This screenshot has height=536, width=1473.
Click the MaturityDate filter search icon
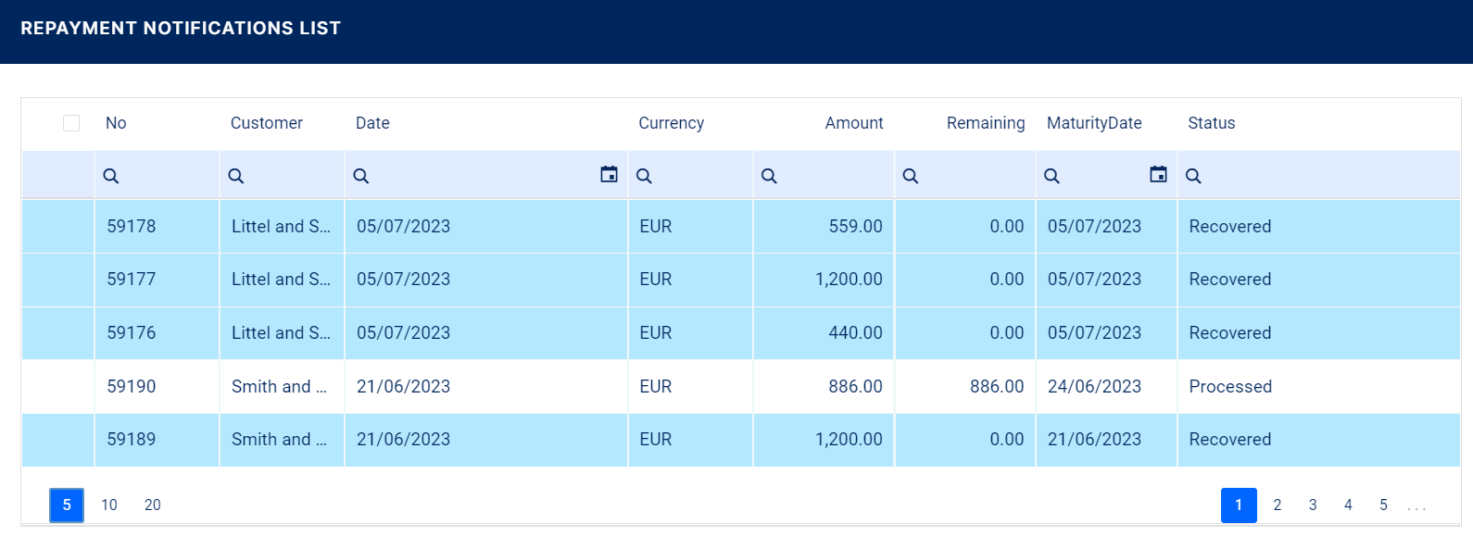1051,176
